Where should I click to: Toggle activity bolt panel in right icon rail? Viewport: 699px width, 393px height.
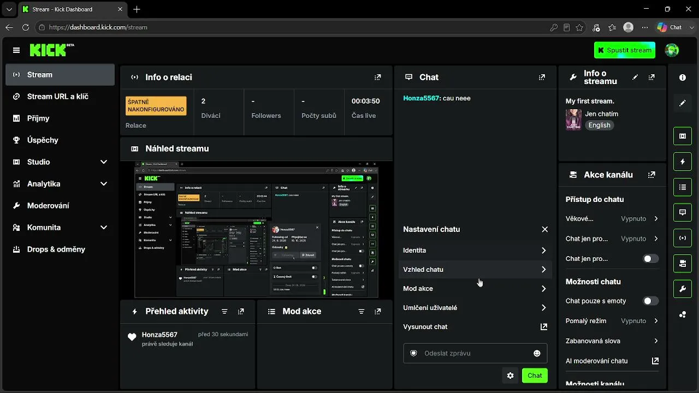(x=683, y=162)
